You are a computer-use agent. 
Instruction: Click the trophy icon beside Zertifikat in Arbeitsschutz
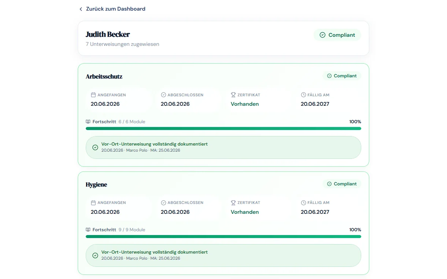tap(233, 95)
